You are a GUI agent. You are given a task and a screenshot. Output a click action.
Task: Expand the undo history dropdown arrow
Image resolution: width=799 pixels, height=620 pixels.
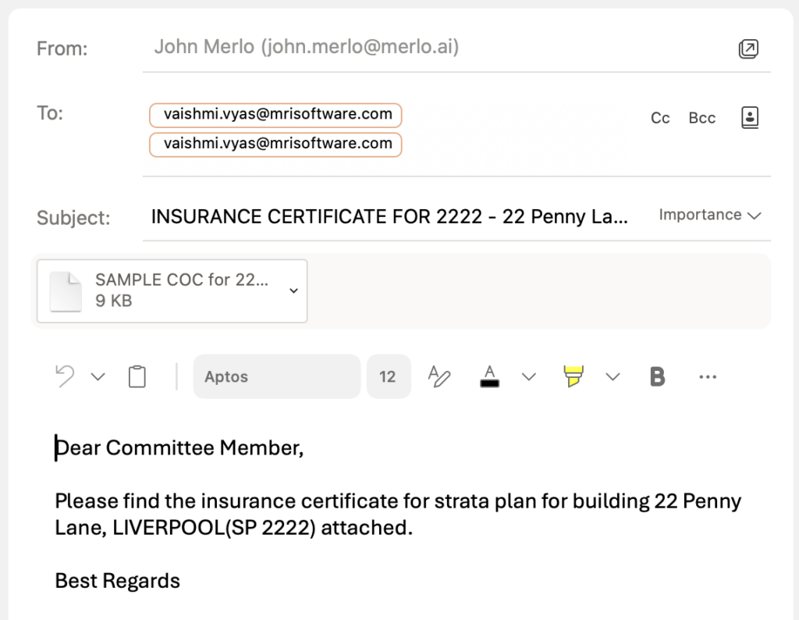click(x=98, y=377)
